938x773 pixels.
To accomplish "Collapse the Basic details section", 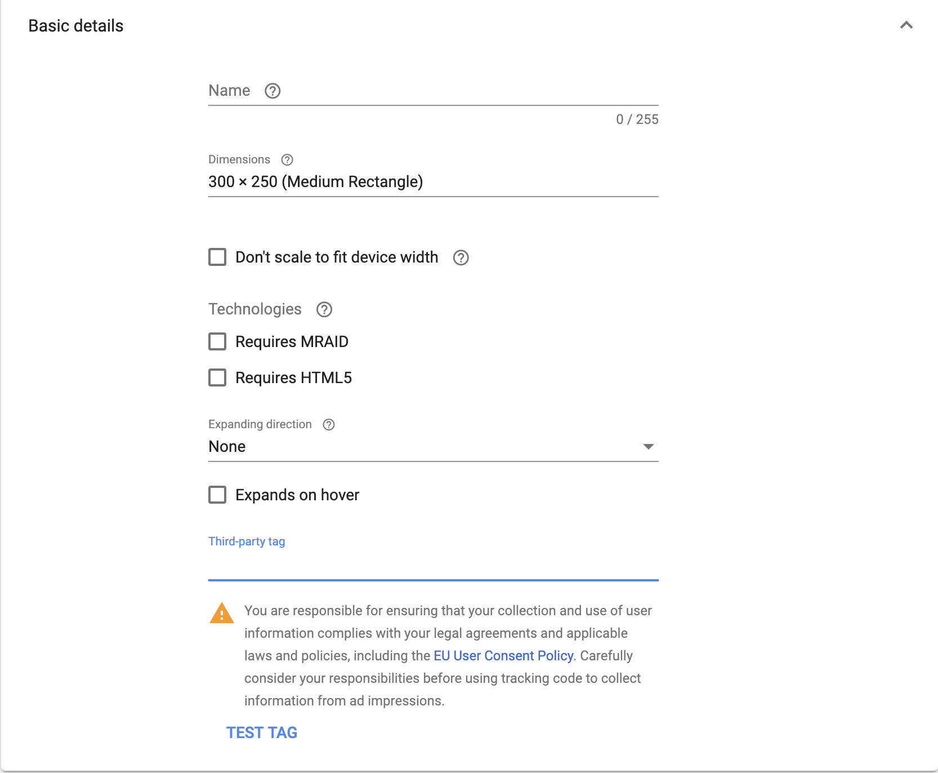I will [x=906, y=25].
